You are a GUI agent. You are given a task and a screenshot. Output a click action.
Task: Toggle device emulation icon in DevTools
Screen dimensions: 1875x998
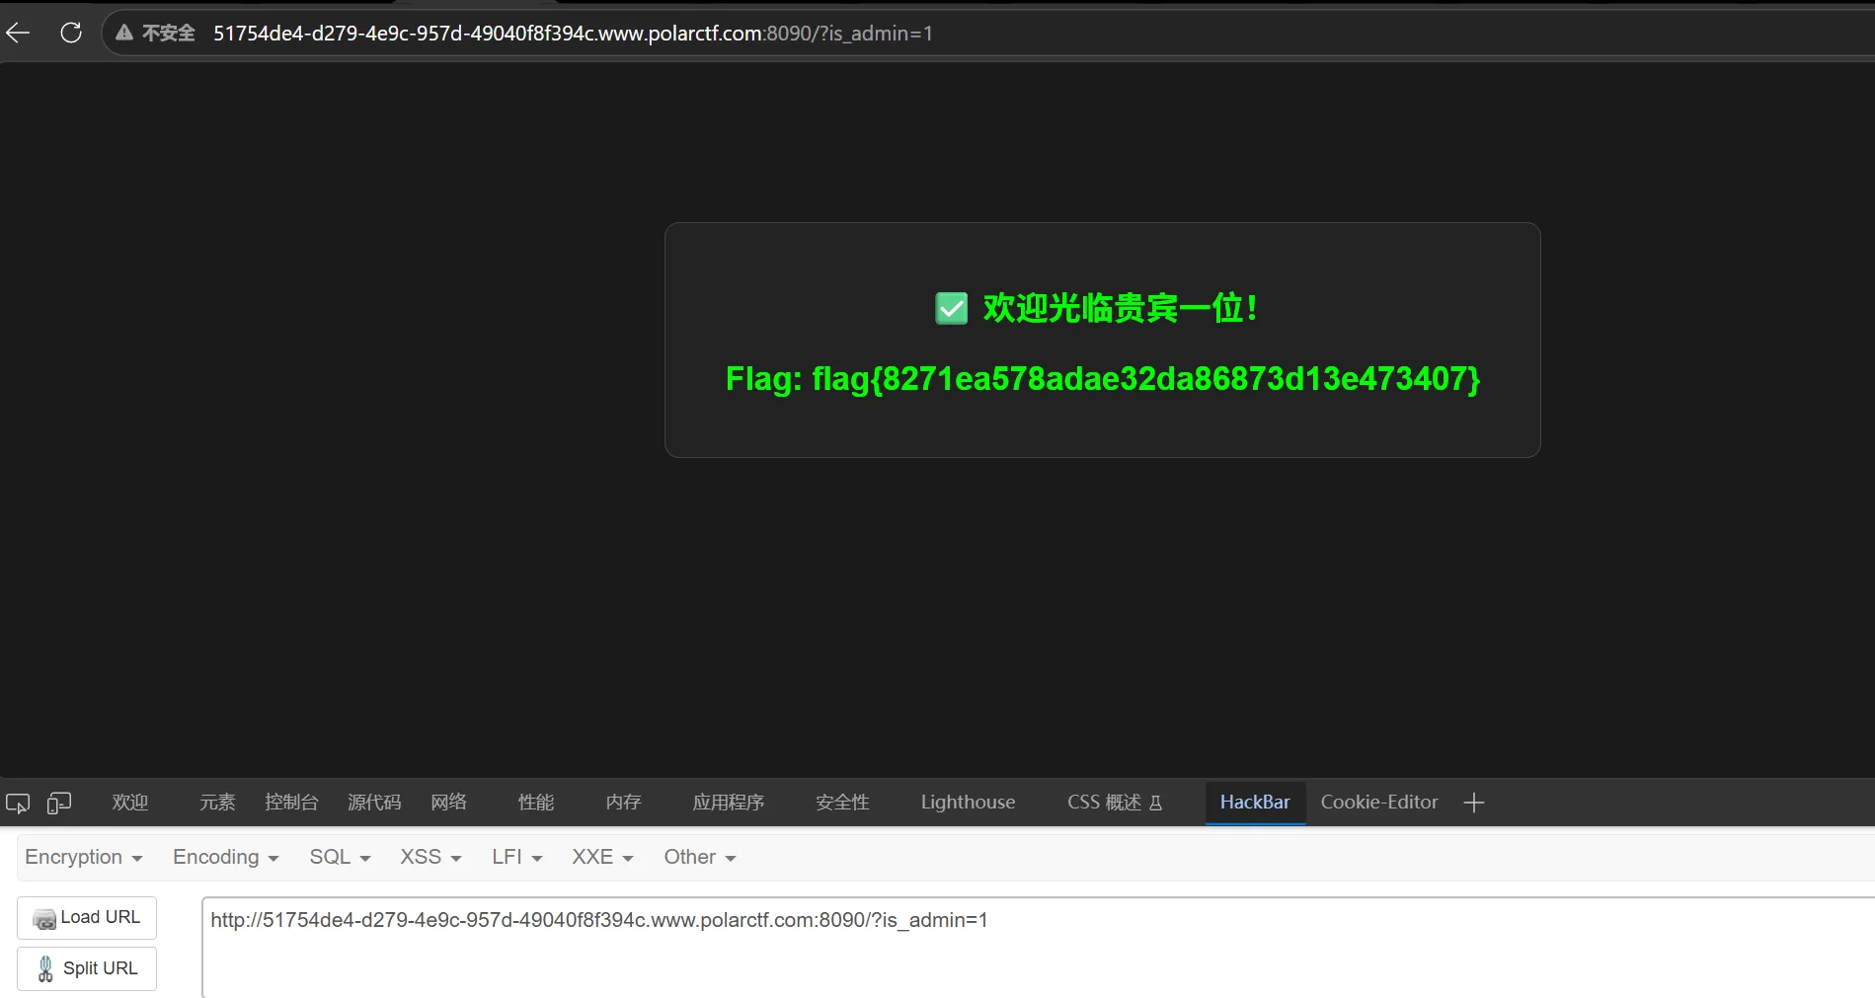tap(59, 803)
